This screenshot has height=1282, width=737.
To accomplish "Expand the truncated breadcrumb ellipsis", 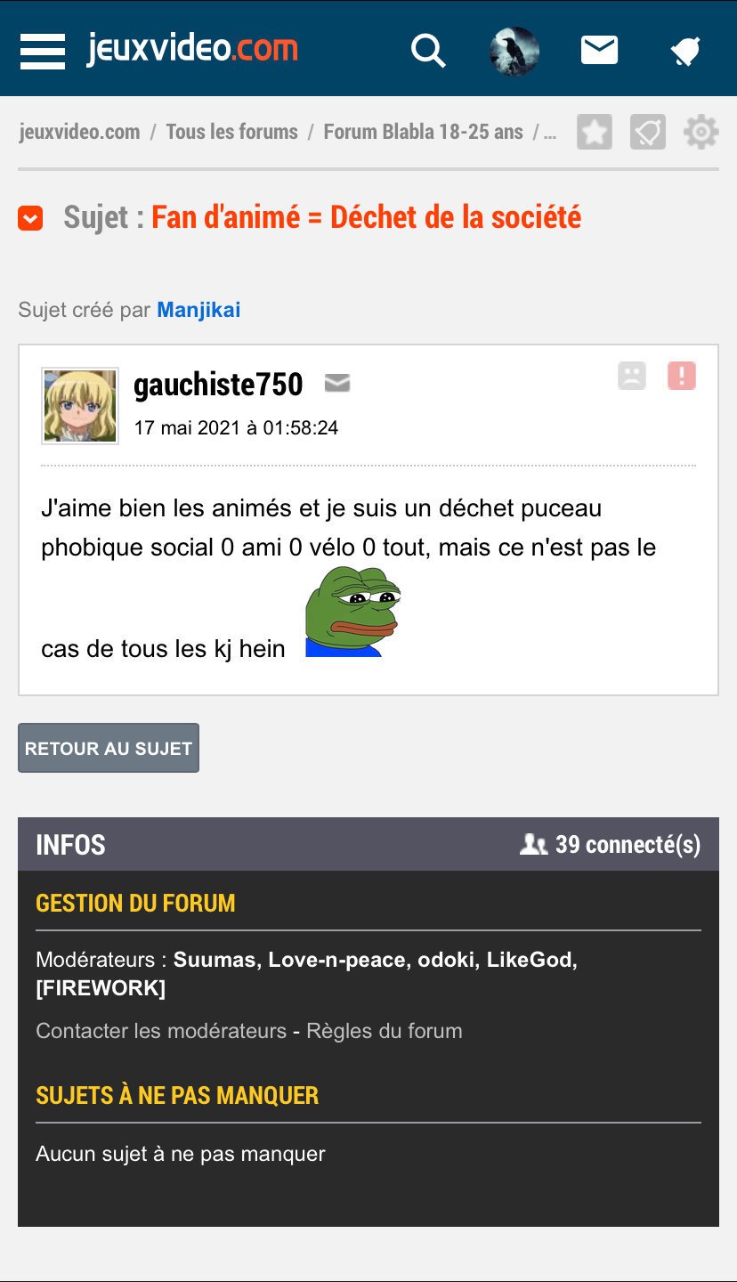I will [550, 133].
